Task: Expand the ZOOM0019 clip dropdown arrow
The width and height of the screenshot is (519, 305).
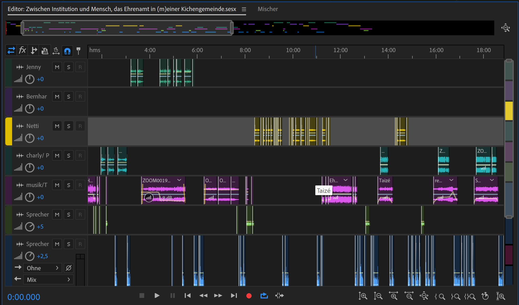Action: coord(179,180)
